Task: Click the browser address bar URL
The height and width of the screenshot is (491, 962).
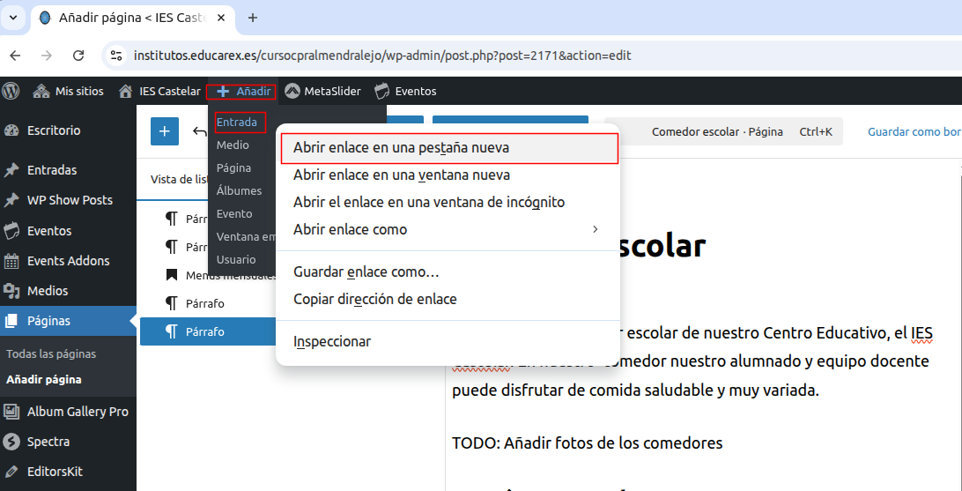Action: pos(382,56)
